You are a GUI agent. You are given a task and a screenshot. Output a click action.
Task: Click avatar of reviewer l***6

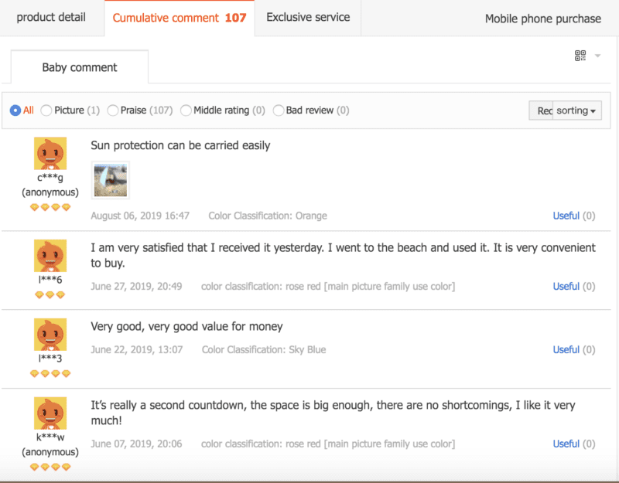pos(50,256)
